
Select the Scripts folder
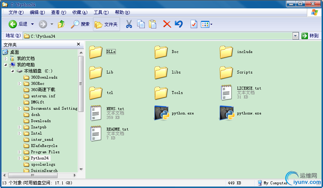click(236, 72)
